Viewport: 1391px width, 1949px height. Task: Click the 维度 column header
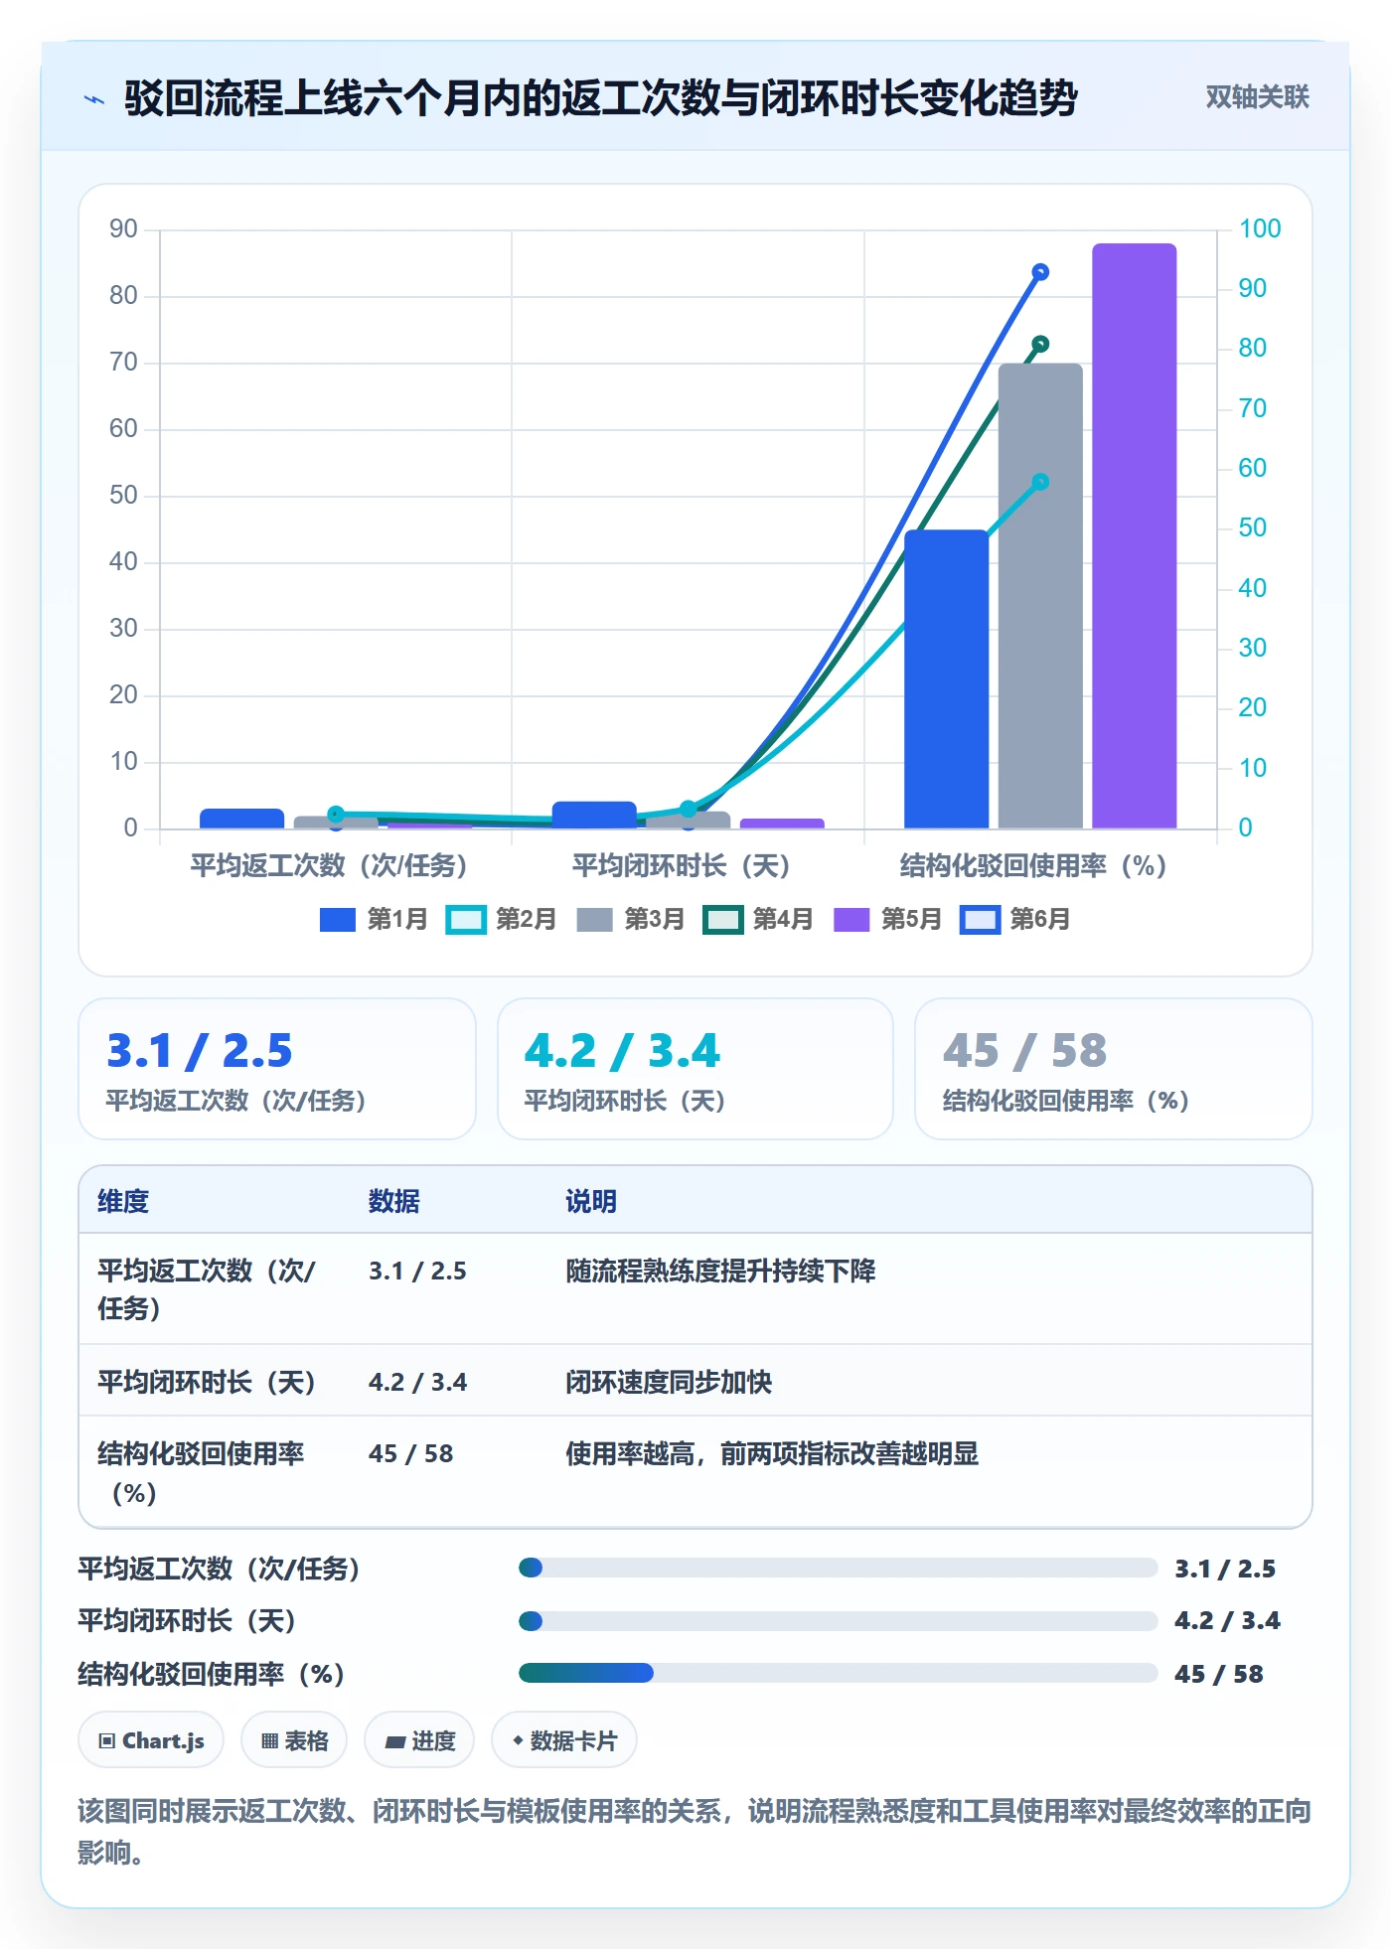click(x=123, y=1202)
